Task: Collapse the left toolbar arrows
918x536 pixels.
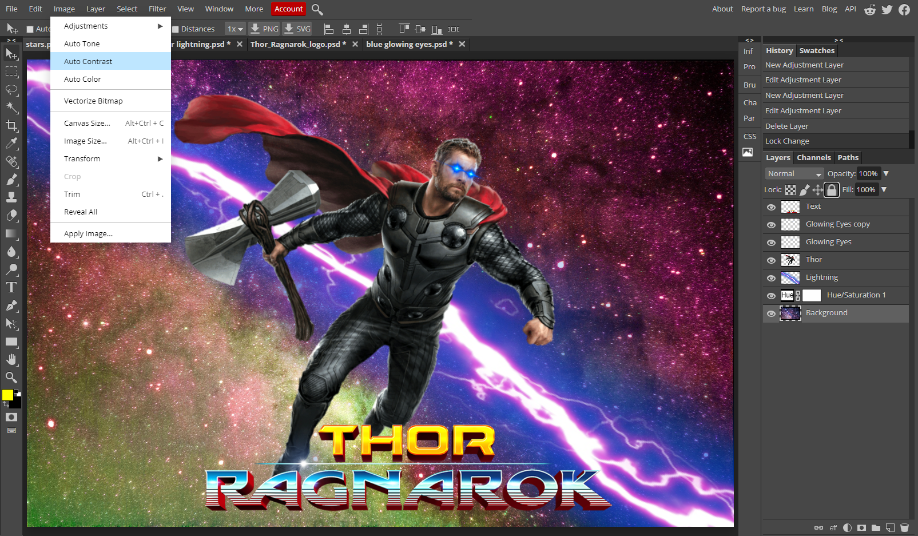Action: (x=11, y=40)
